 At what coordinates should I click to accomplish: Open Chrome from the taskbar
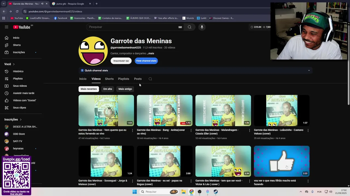pos(191,192)
